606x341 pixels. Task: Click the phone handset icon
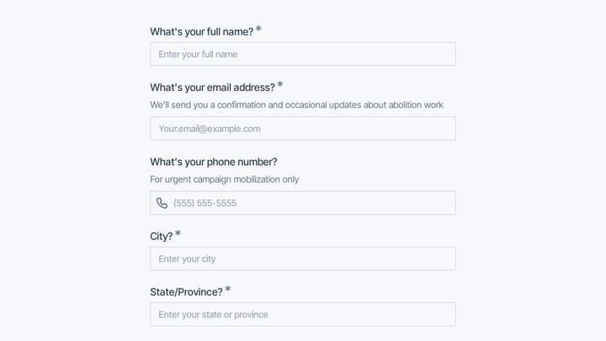[x=162, y=203]
